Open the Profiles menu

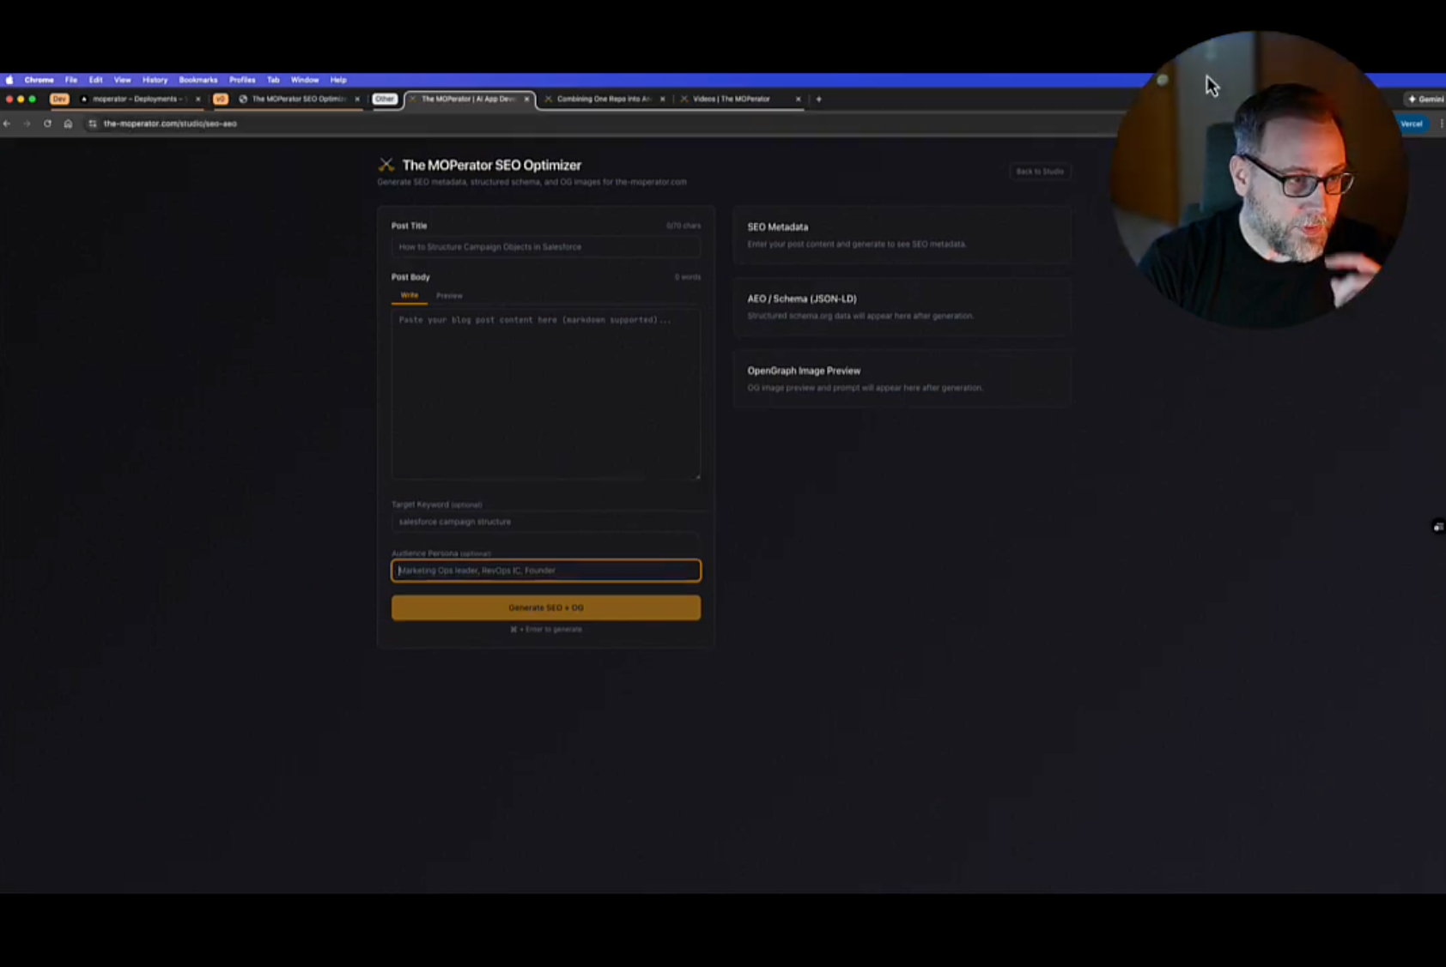click(x=242, y=80)
